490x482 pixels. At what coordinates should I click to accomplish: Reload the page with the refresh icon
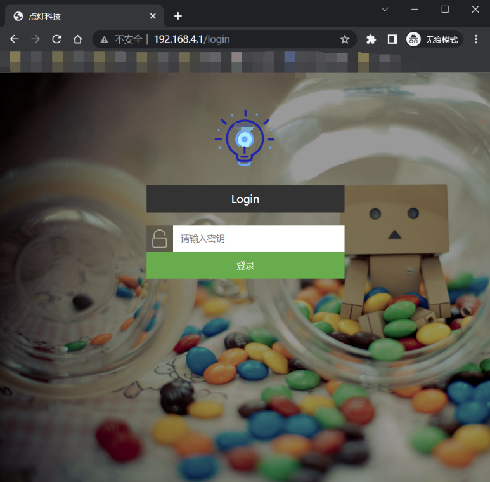(56, 39)
